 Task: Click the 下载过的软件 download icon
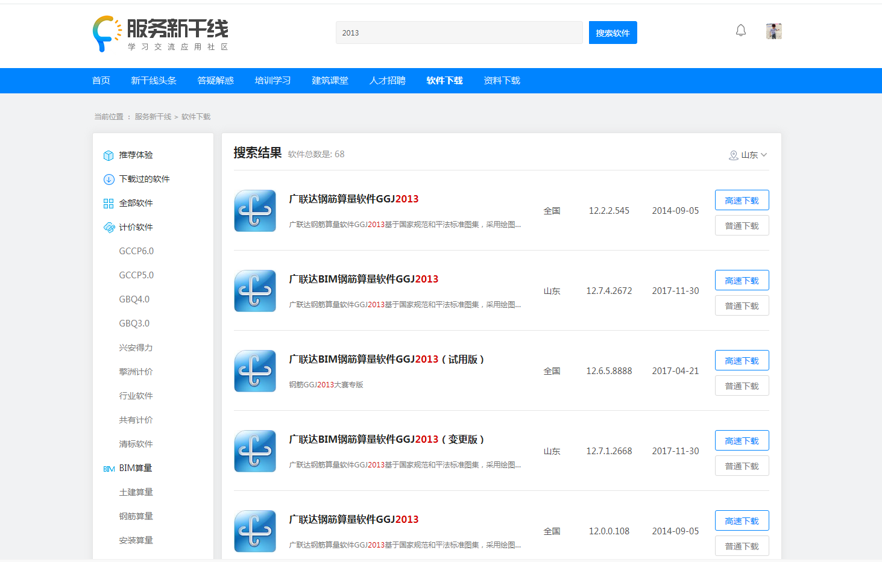pos(109,180)
